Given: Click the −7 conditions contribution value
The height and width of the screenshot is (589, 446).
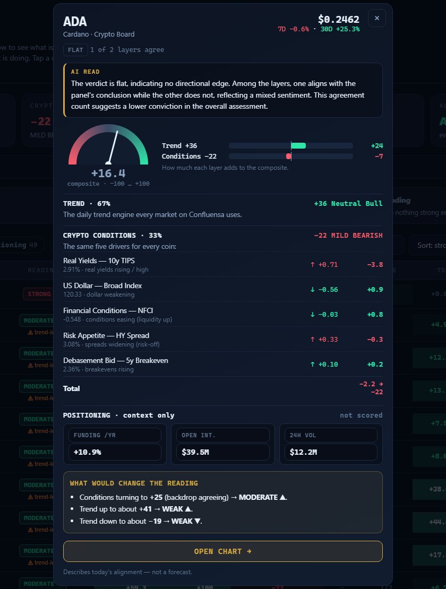Looking at the screenshot, I should (x=379, y=156).
